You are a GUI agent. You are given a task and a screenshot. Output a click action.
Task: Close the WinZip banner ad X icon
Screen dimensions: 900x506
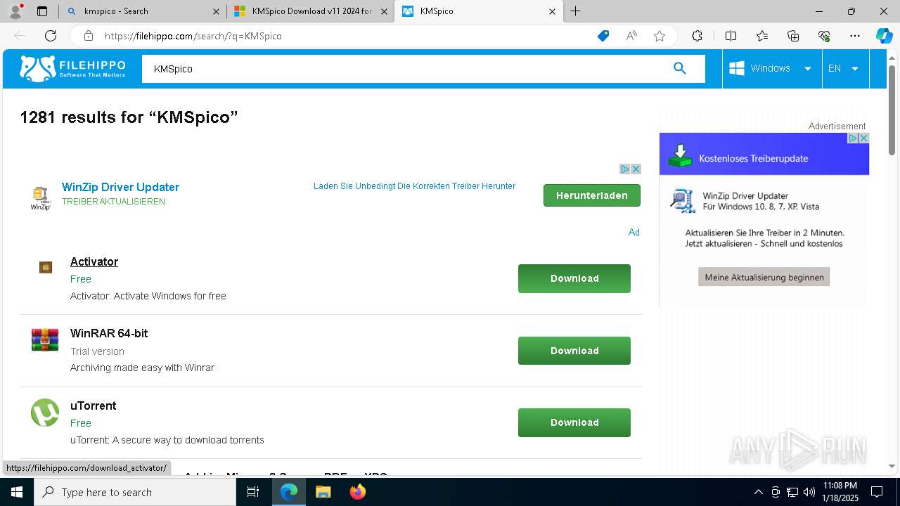click(636, 169)
